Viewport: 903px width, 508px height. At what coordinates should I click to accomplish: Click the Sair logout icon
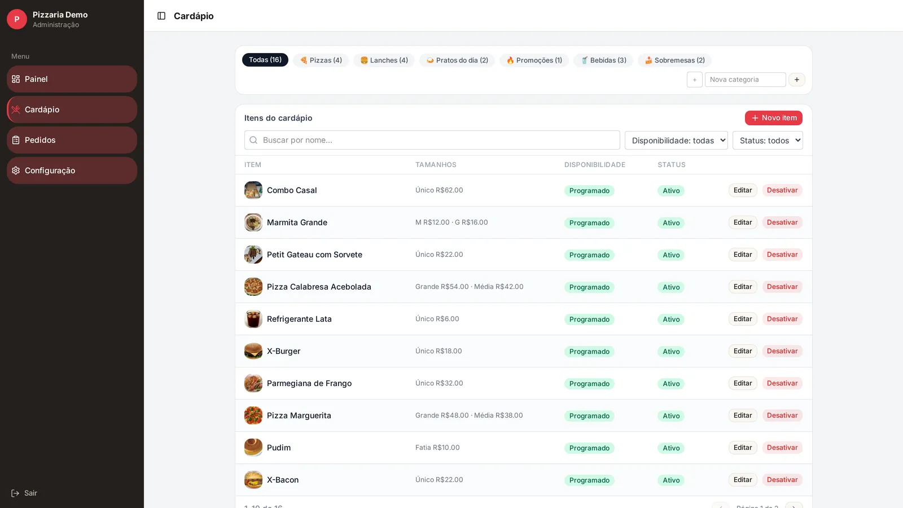(15, 493)
